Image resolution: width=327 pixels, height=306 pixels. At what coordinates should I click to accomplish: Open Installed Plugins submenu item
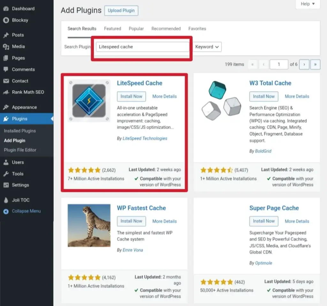tap(20, 131)
